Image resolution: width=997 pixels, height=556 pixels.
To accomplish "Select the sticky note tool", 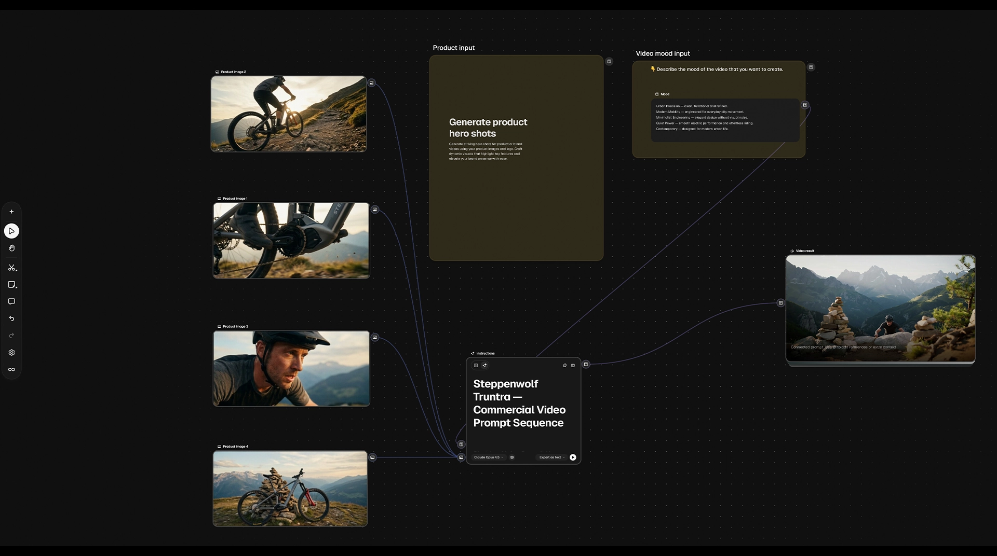I will pos(12,285).
